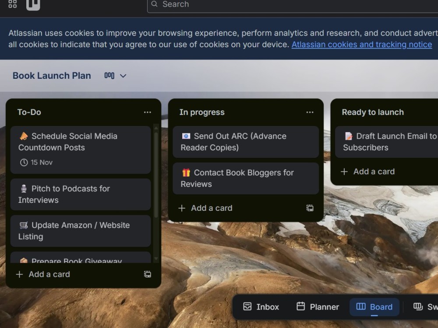
Task: Open the In progress list actions menu
Action: pyautogui.click(x=310, y=112)
